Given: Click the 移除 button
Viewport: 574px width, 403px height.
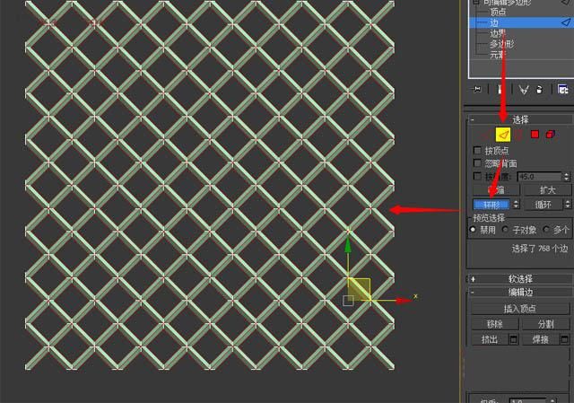Looking at the screenshot, I should point(494,324).
